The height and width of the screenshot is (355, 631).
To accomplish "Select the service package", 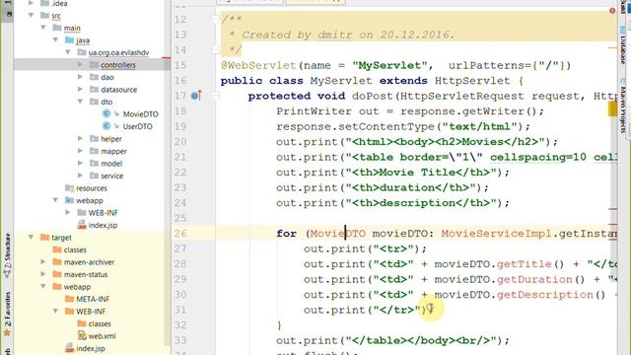I will tap(111, 176).
